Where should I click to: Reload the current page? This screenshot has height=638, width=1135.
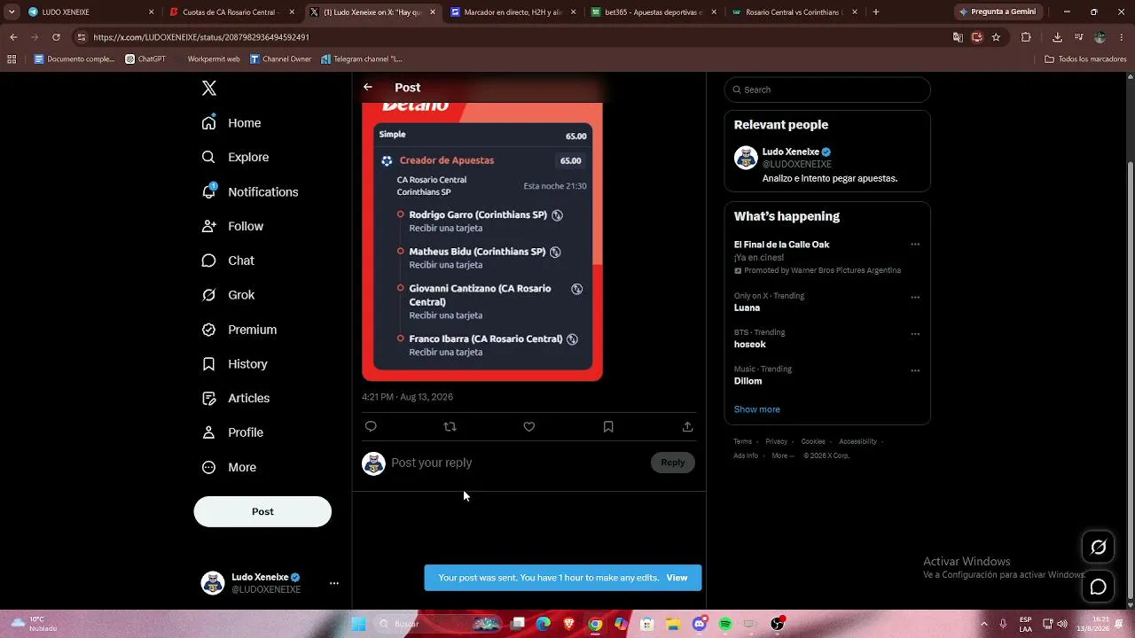pyautogui.click(x=56, y=37)
